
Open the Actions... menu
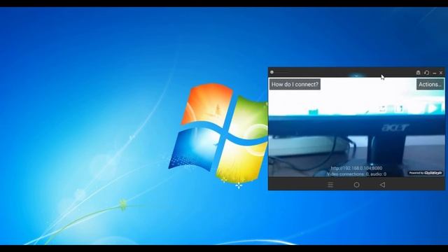(x=430, y=84)
